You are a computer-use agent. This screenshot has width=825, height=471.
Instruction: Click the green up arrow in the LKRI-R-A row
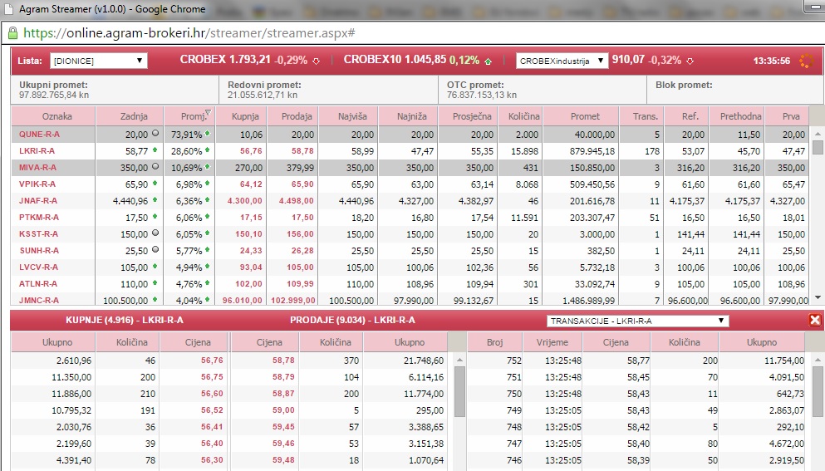tap(156, 150)
